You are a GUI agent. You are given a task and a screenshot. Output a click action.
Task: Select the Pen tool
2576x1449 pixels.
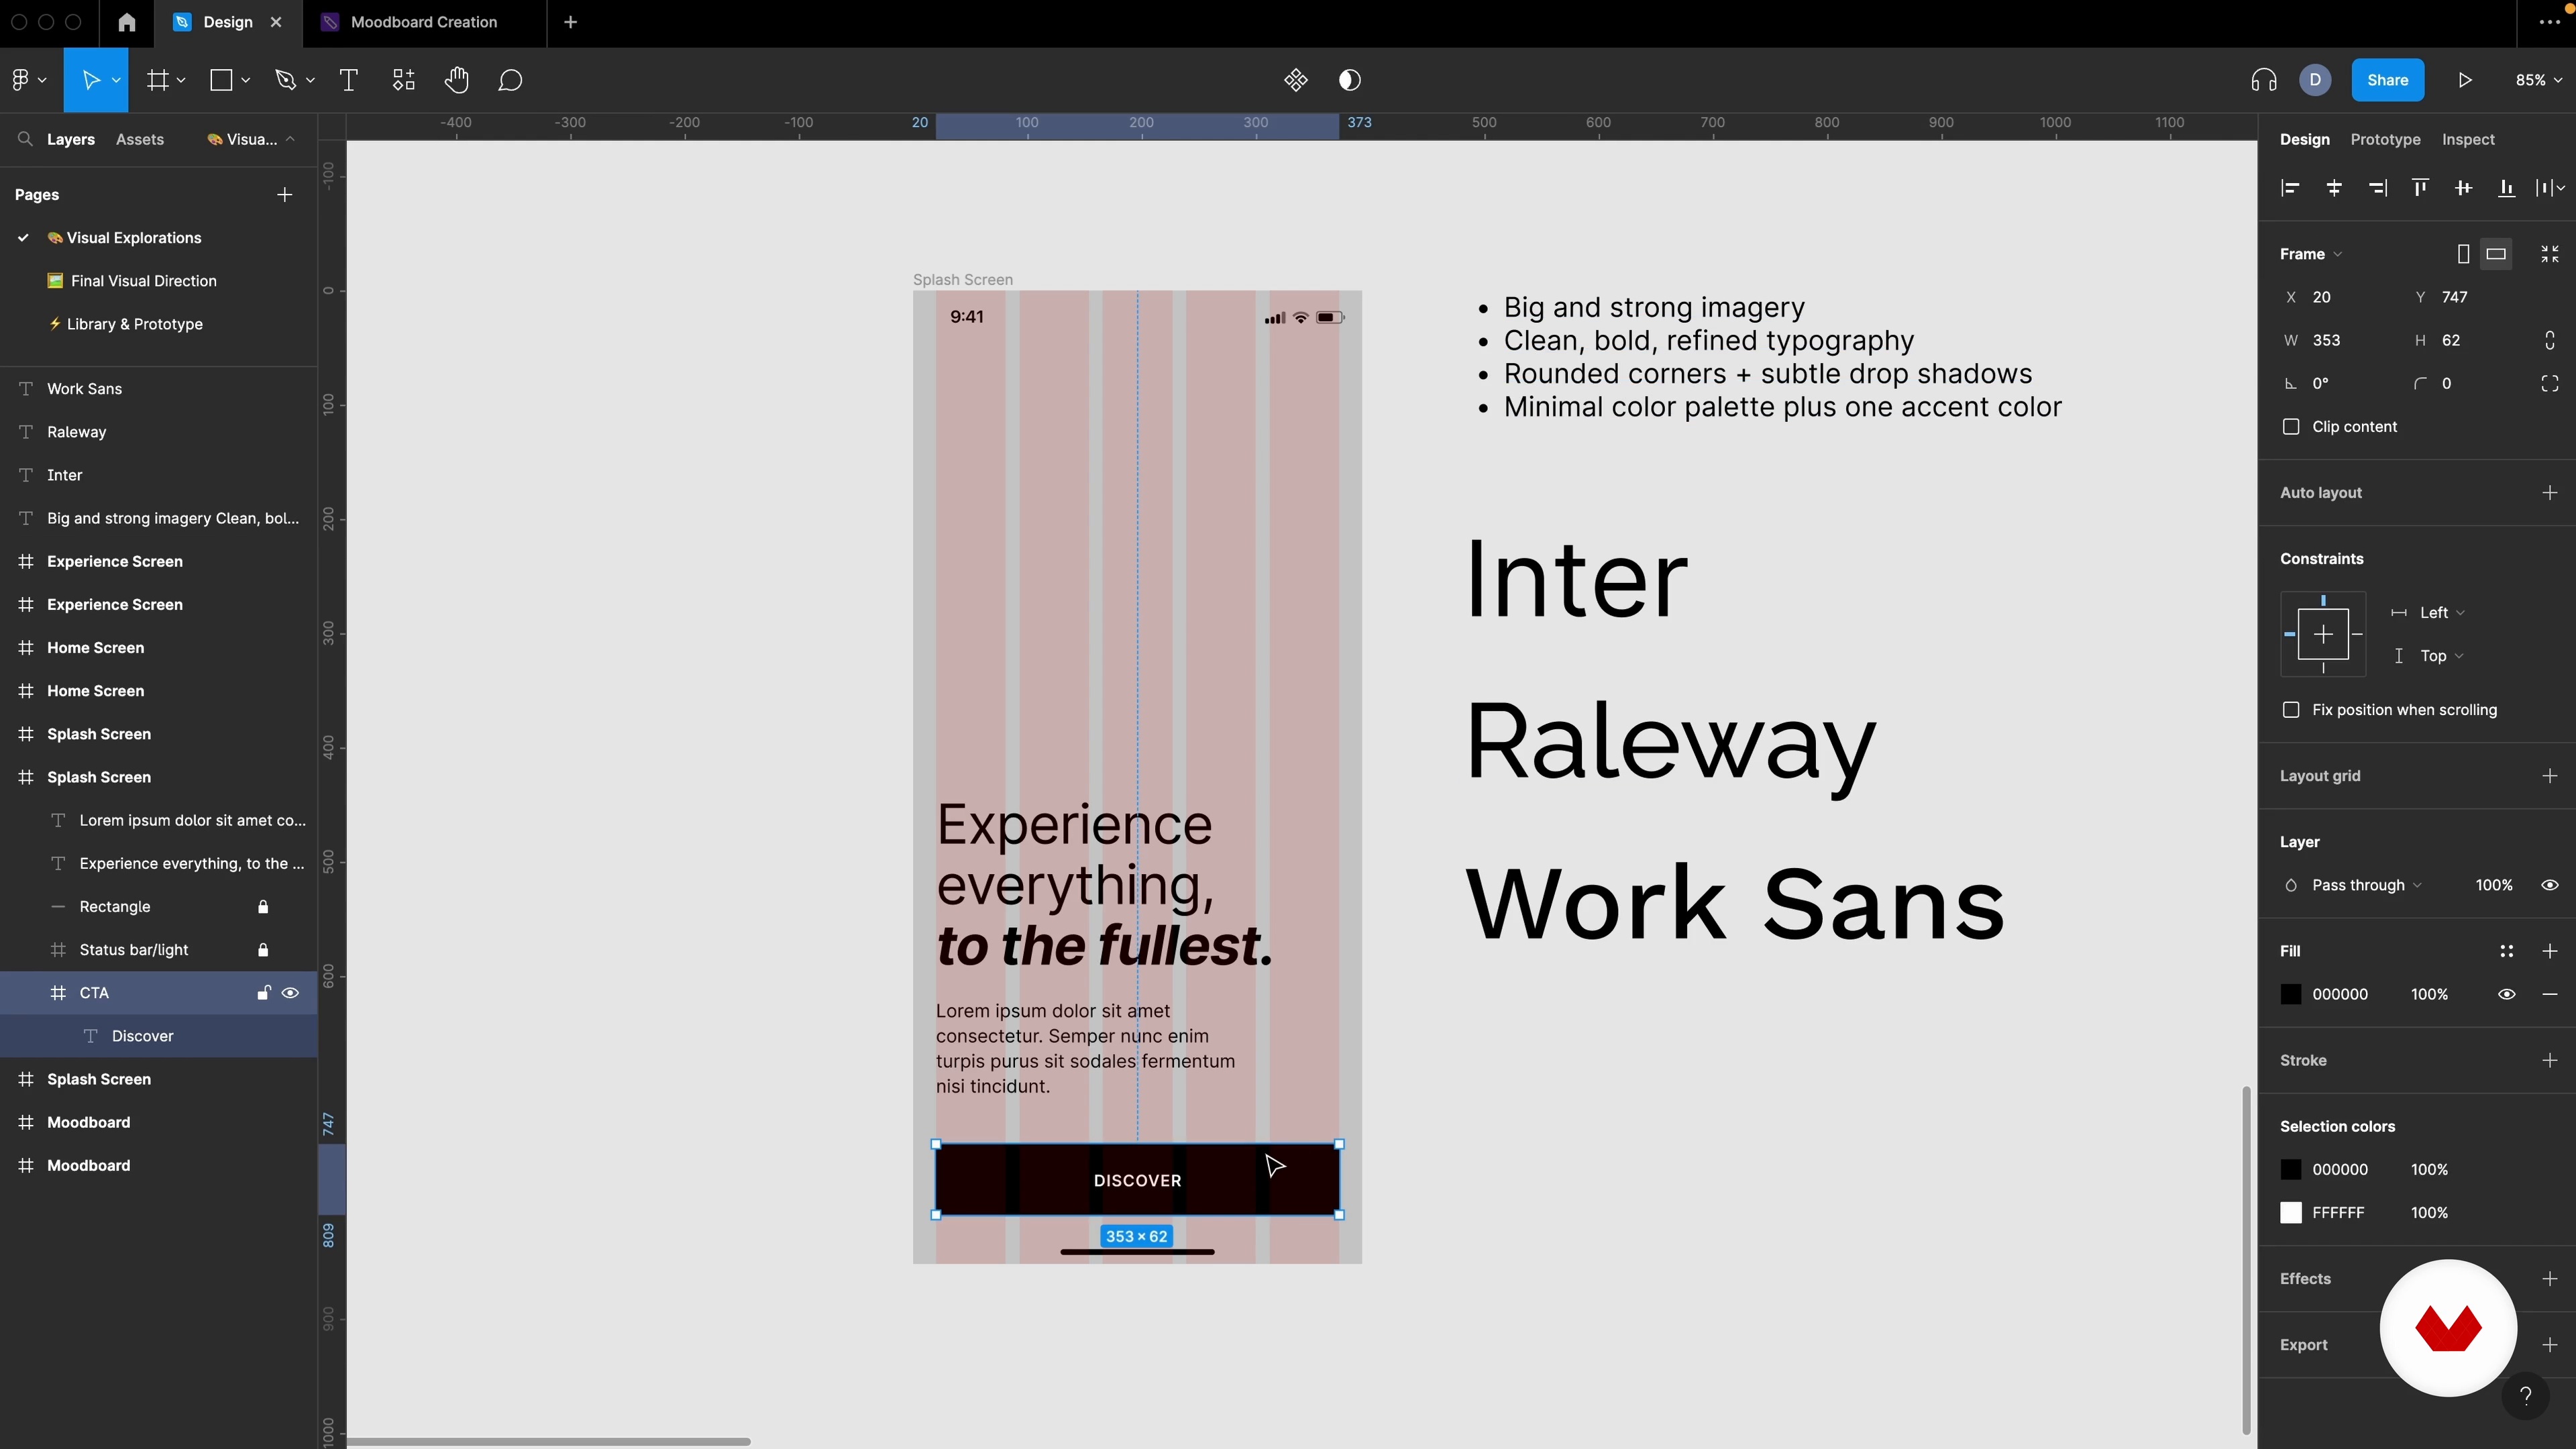click(x=286, y=80)
